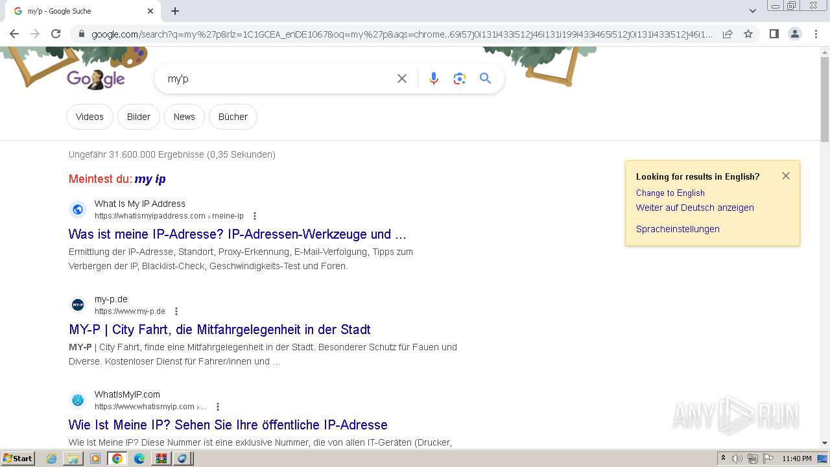Open File Explorer from taskbar

click(x=73, y=459)
